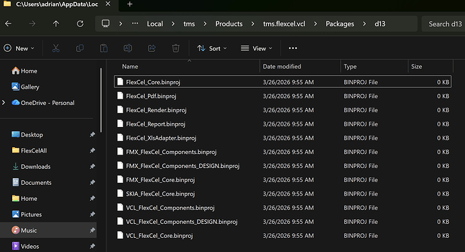
Task: Navigate to Packages breadcrumb folder
Action: (x=340, y=24)
